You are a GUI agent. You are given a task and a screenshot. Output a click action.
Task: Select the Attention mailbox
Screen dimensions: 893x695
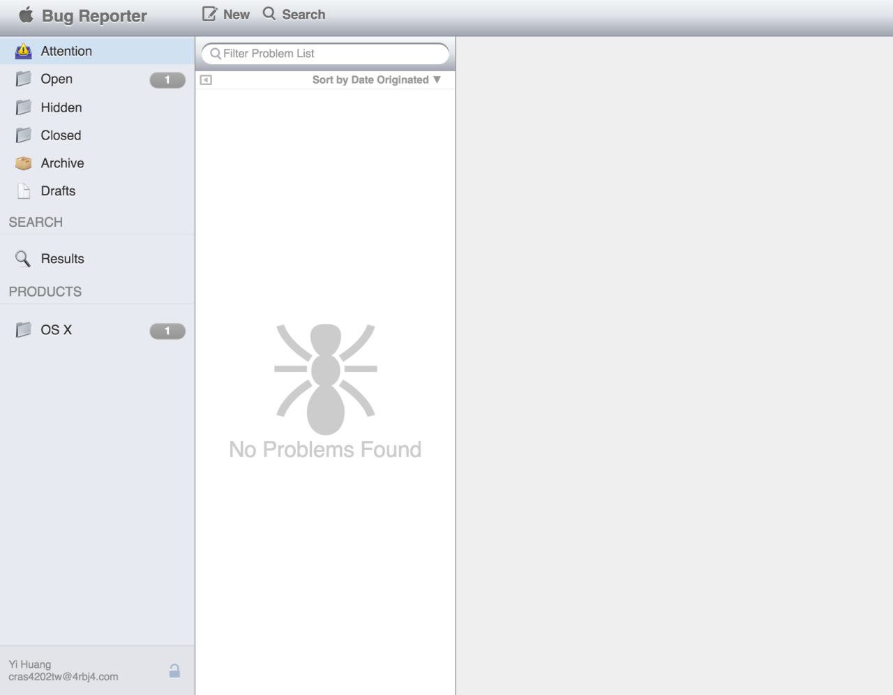(98, 51)
